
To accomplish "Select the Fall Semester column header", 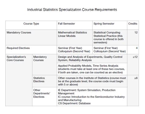I will [75, 25].
